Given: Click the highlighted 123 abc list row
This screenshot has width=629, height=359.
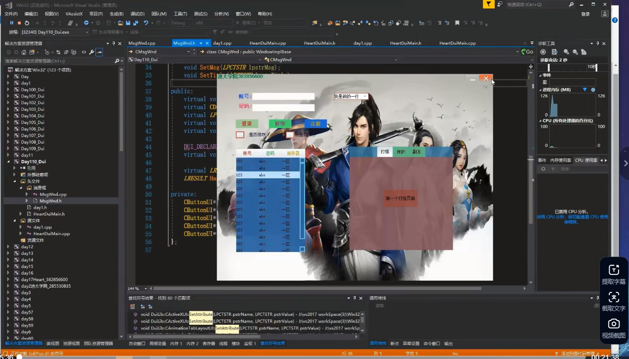Looking at the screenshot, I should tap(268, 175).
